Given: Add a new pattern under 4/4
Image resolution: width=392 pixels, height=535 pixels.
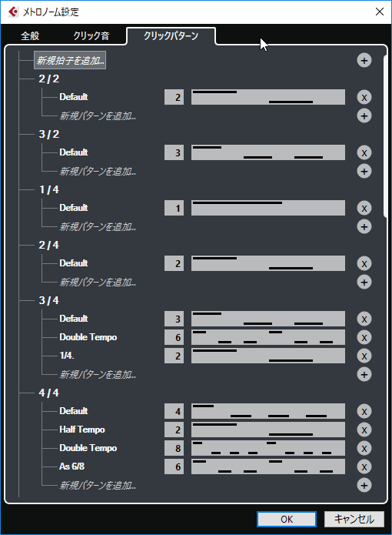Looking at the screenshot, I should click(364, 485).
